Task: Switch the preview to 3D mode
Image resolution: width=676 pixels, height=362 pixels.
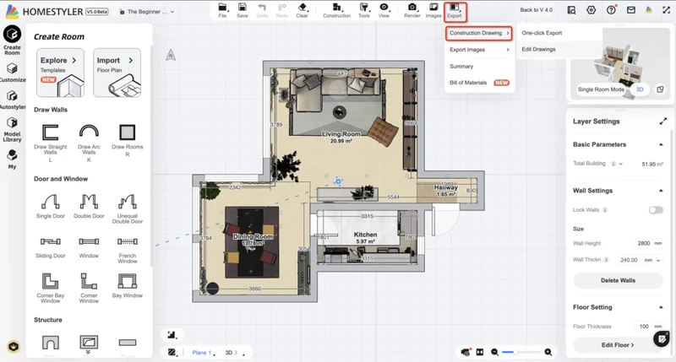Action: (x=640, y=89)
